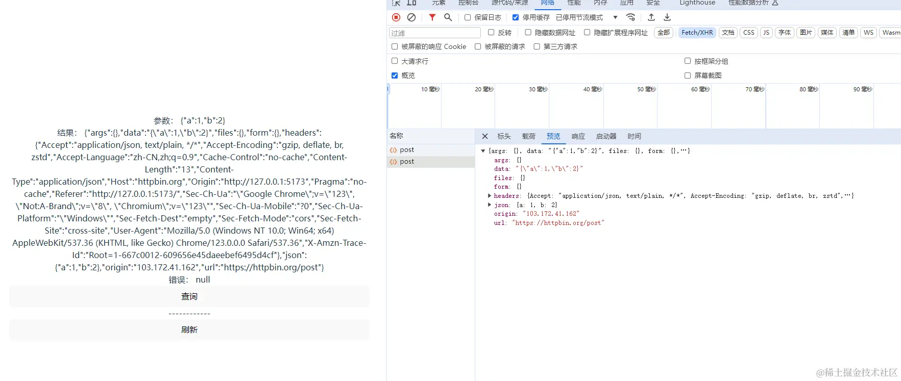This screenshot has width=901, height=381.
Task: Open the 性能数据分析 panel tab
Action: coord(753,3)
